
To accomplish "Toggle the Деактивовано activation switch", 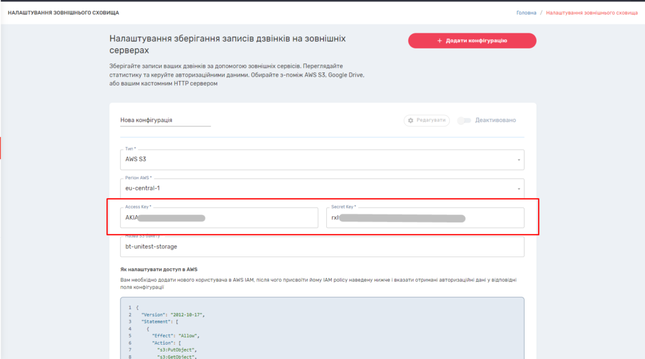I will (x=464, y=120).
